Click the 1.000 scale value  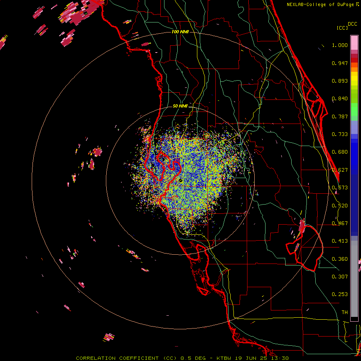340,45
